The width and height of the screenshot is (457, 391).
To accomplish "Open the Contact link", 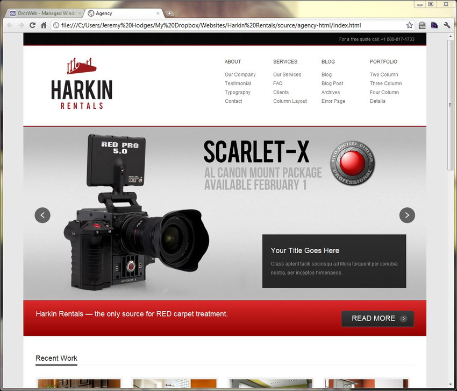I will point(233,101).
